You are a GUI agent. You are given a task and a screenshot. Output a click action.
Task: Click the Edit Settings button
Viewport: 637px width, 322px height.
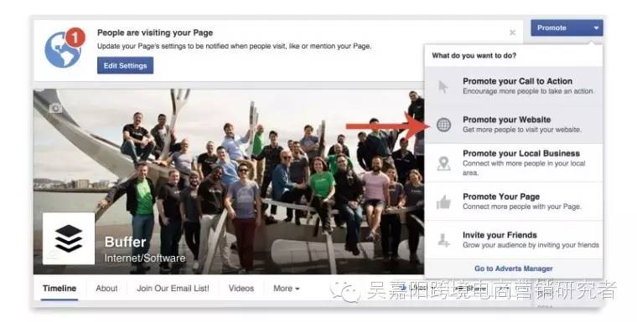[x=125, y=65]
